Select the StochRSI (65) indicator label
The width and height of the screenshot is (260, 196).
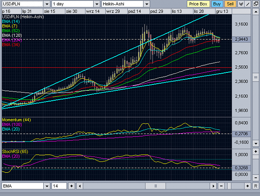(x=15, y=151)
